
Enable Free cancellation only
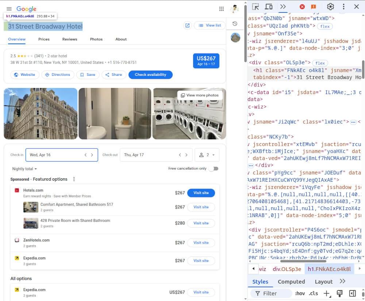click(214, 169)
